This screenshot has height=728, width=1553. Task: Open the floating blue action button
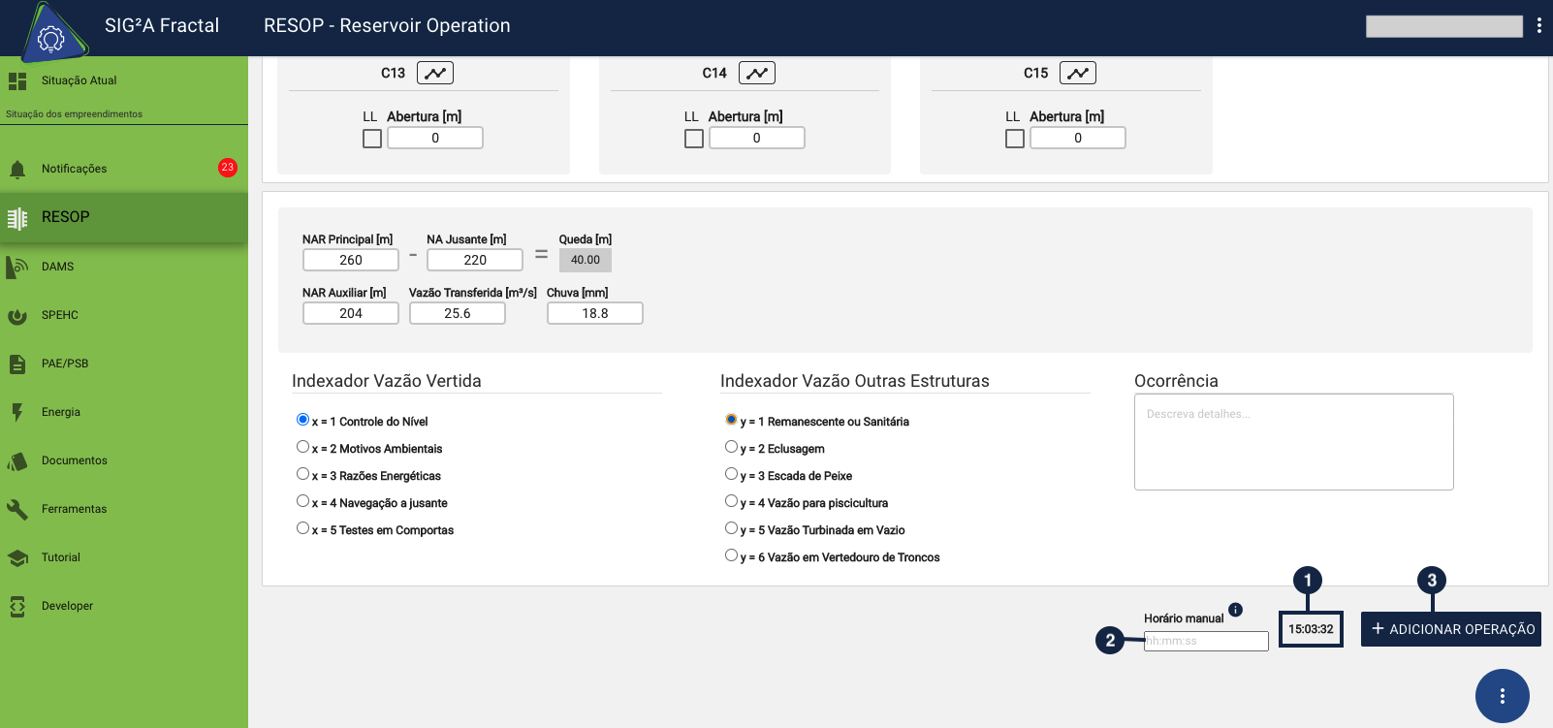pos(1503,696)
